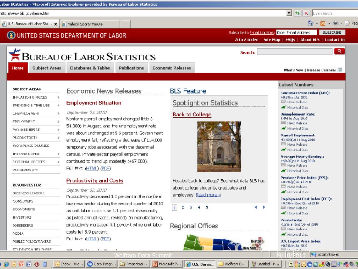Open the Contact Us link
Viewport: 358px width, 269px height.
click(335, 40)
